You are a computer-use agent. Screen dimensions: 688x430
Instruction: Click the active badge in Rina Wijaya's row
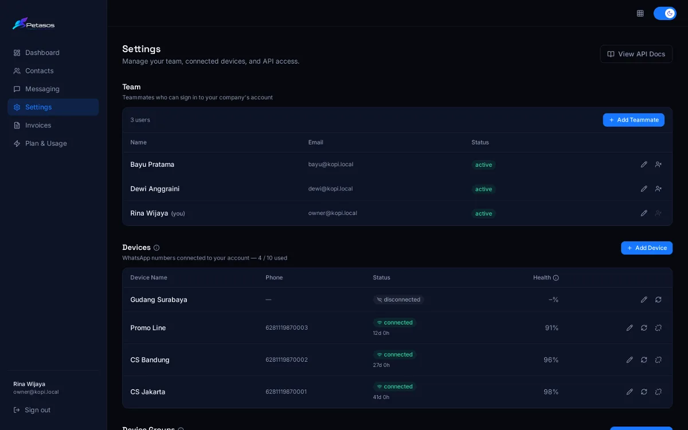click(483, 213)
